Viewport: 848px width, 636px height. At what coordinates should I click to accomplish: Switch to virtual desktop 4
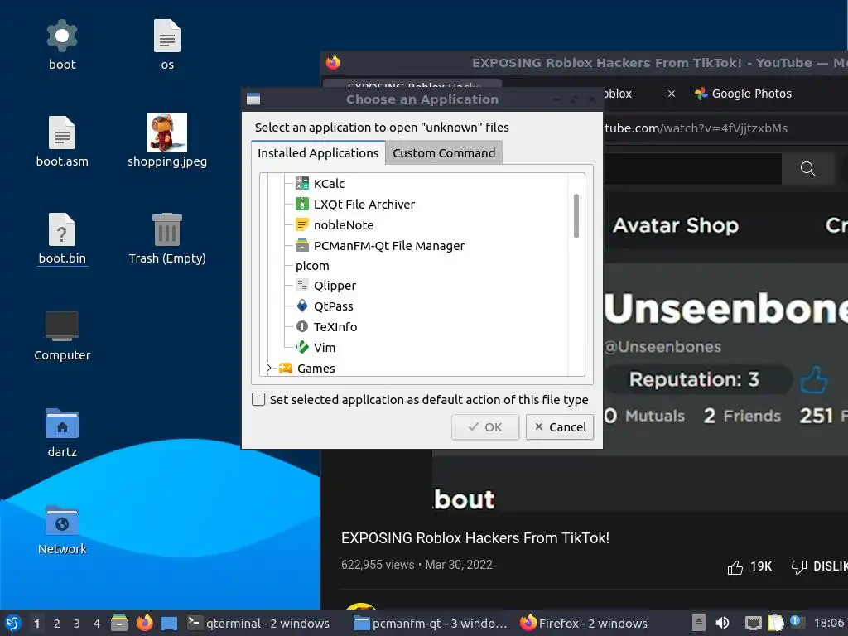97,624
